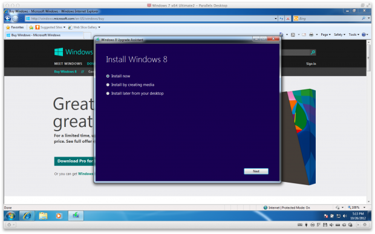Click the Windows 8 box art image
375x234 pixels.
(x=298, y=137)
